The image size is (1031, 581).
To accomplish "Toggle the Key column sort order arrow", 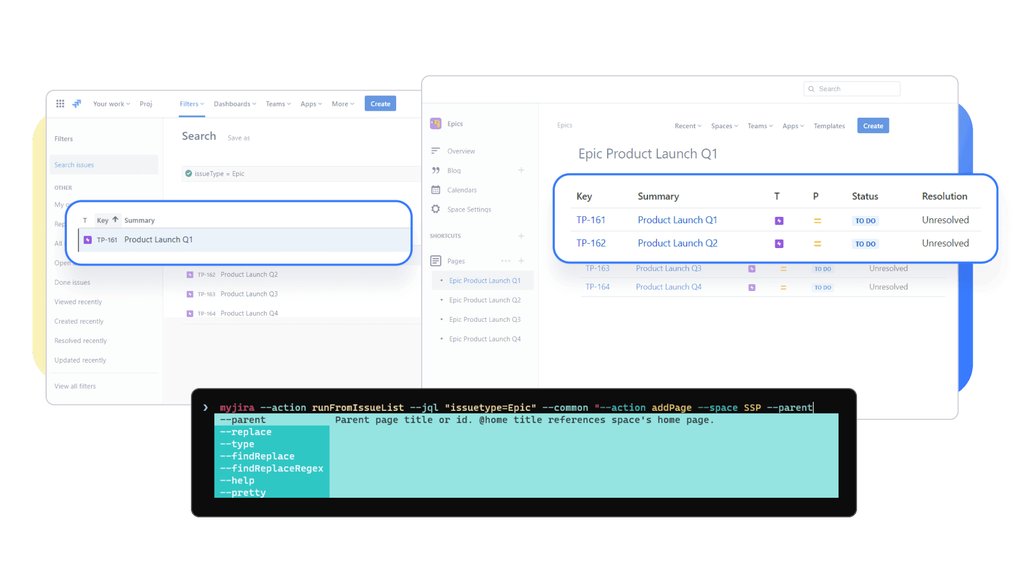I will click(116, 219).
